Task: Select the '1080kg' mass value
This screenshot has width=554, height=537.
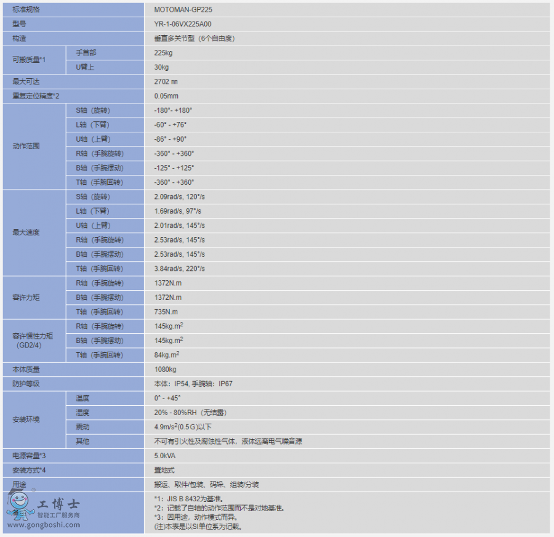Action: (x=166, y=369)
